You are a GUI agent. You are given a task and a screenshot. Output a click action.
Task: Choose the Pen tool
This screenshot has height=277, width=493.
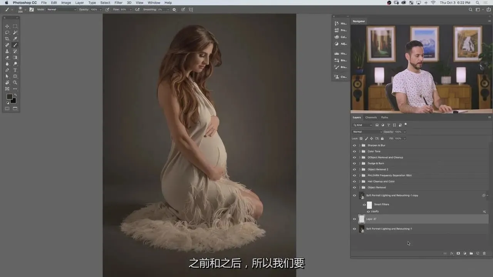click(x=7, y=70)
